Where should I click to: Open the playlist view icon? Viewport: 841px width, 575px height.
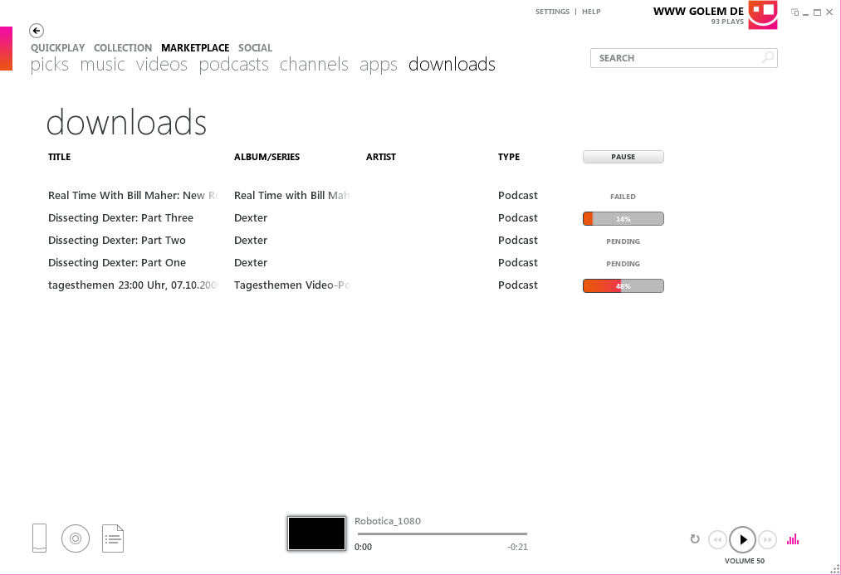pyautogui.click(x=112, y=538)
